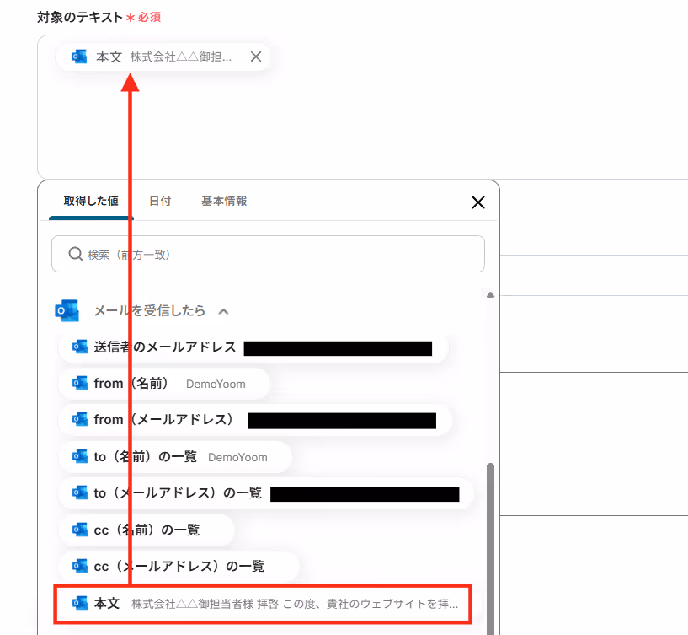Select the to（名前）の一覧 value
Image resolution: width=688 pixels, height=635 pixels.
coord(174,457)
